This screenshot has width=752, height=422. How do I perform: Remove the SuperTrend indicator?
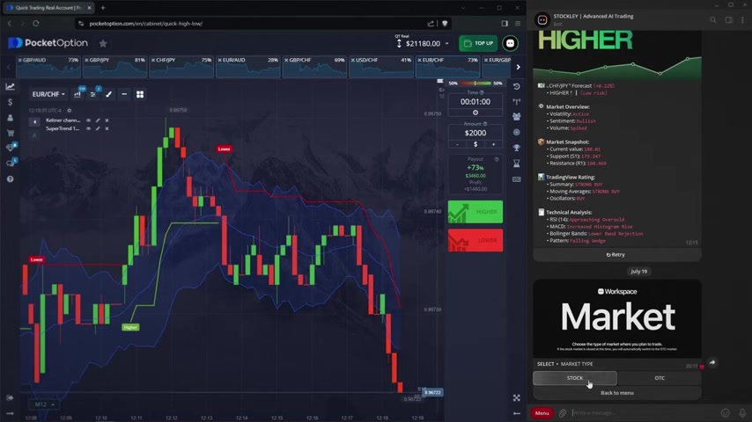(x=107, y=129)
